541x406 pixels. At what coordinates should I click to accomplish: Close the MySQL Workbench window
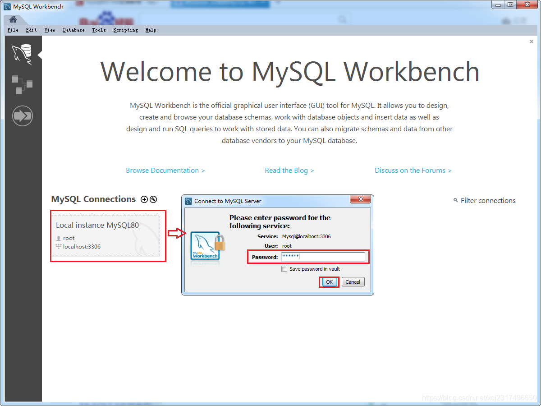(527, 5)
